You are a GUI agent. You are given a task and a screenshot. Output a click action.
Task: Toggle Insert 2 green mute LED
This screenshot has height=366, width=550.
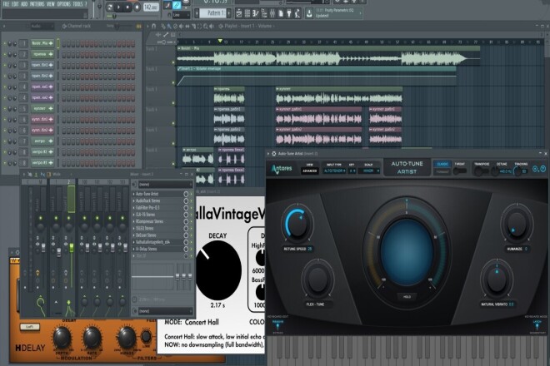click(68, 218)
